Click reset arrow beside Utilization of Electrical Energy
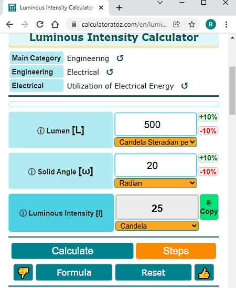236x288 pixels. coord(185,86)
